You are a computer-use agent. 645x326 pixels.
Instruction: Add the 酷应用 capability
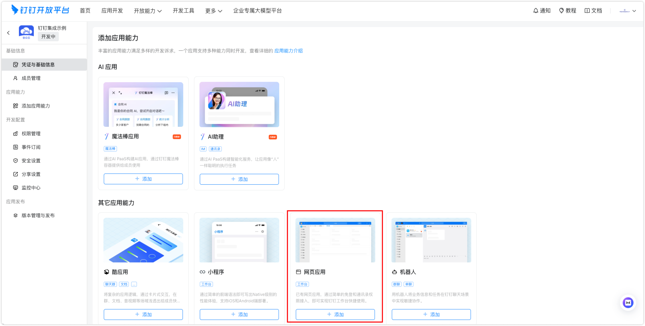coord(143,315)
